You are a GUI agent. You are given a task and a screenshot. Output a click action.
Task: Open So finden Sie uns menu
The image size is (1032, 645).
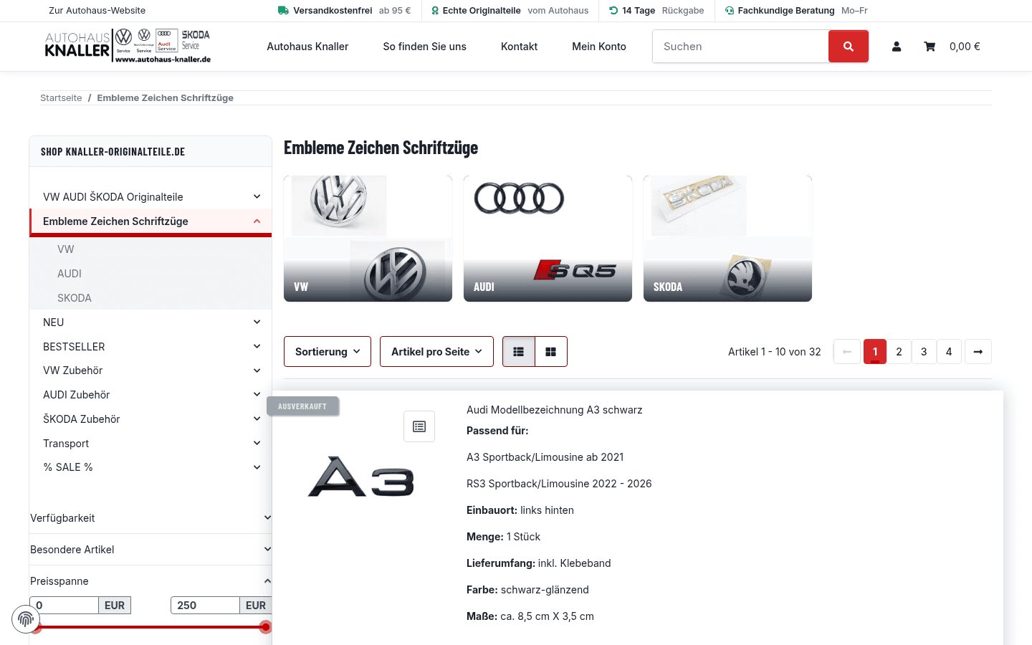(424, 47)
